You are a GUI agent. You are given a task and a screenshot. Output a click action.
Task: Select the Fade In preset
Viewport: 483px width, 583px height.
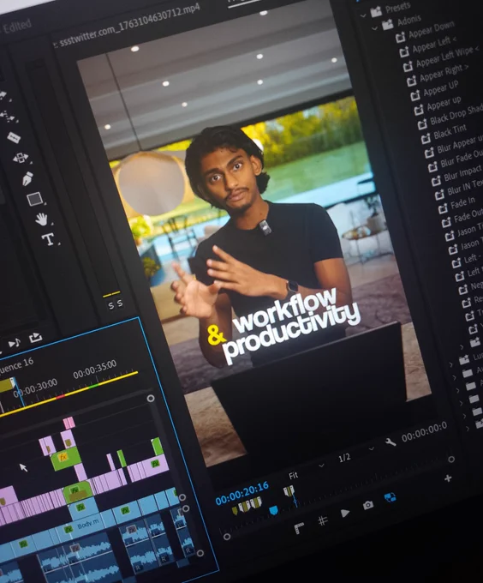tap(462, 203)
